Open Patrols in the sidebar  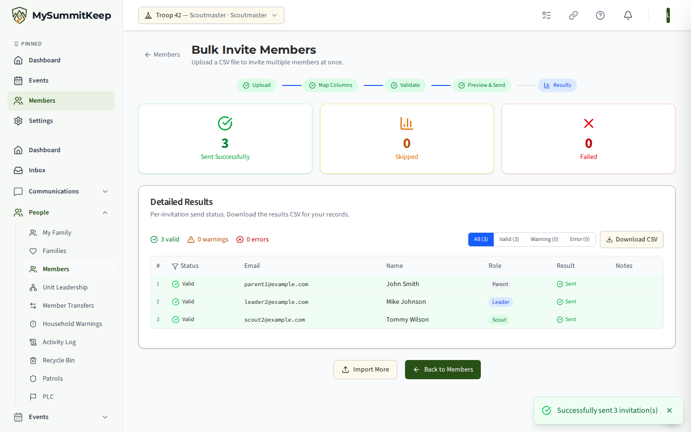[x=69, y=379]
